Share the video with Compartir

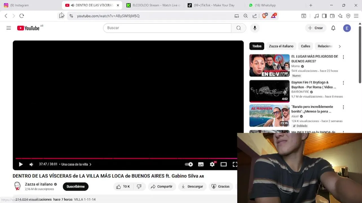pos(162,187)
